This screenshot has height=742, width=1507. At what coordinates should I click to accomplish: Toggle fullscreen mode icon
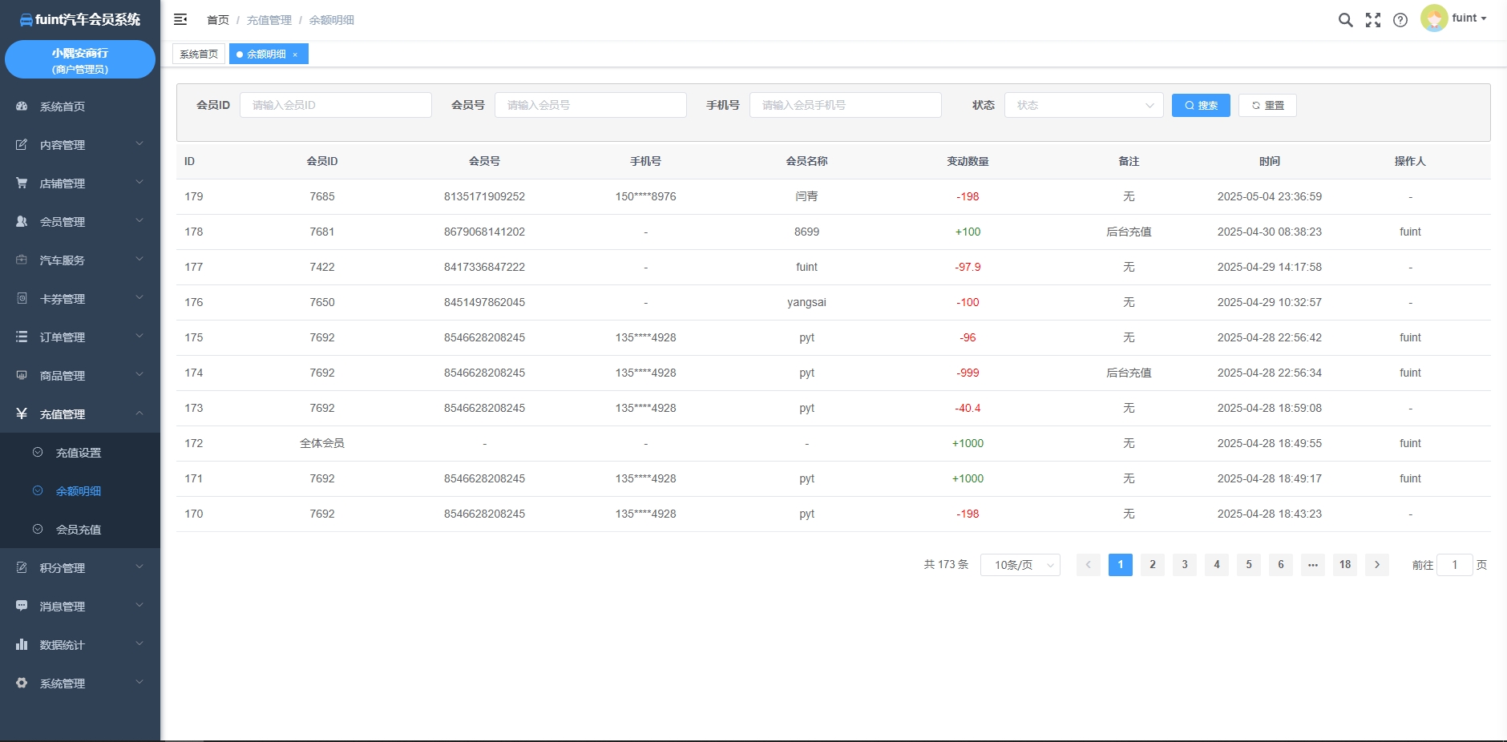pos(1373,20)
